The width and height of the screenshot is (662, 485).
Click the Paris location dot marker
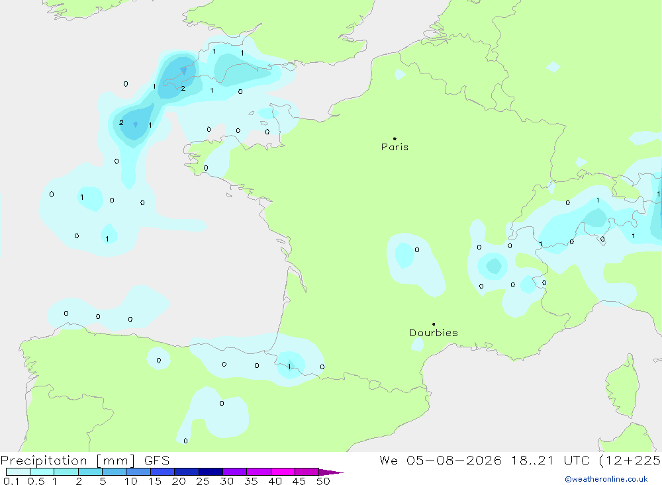[x=395, y=138]
